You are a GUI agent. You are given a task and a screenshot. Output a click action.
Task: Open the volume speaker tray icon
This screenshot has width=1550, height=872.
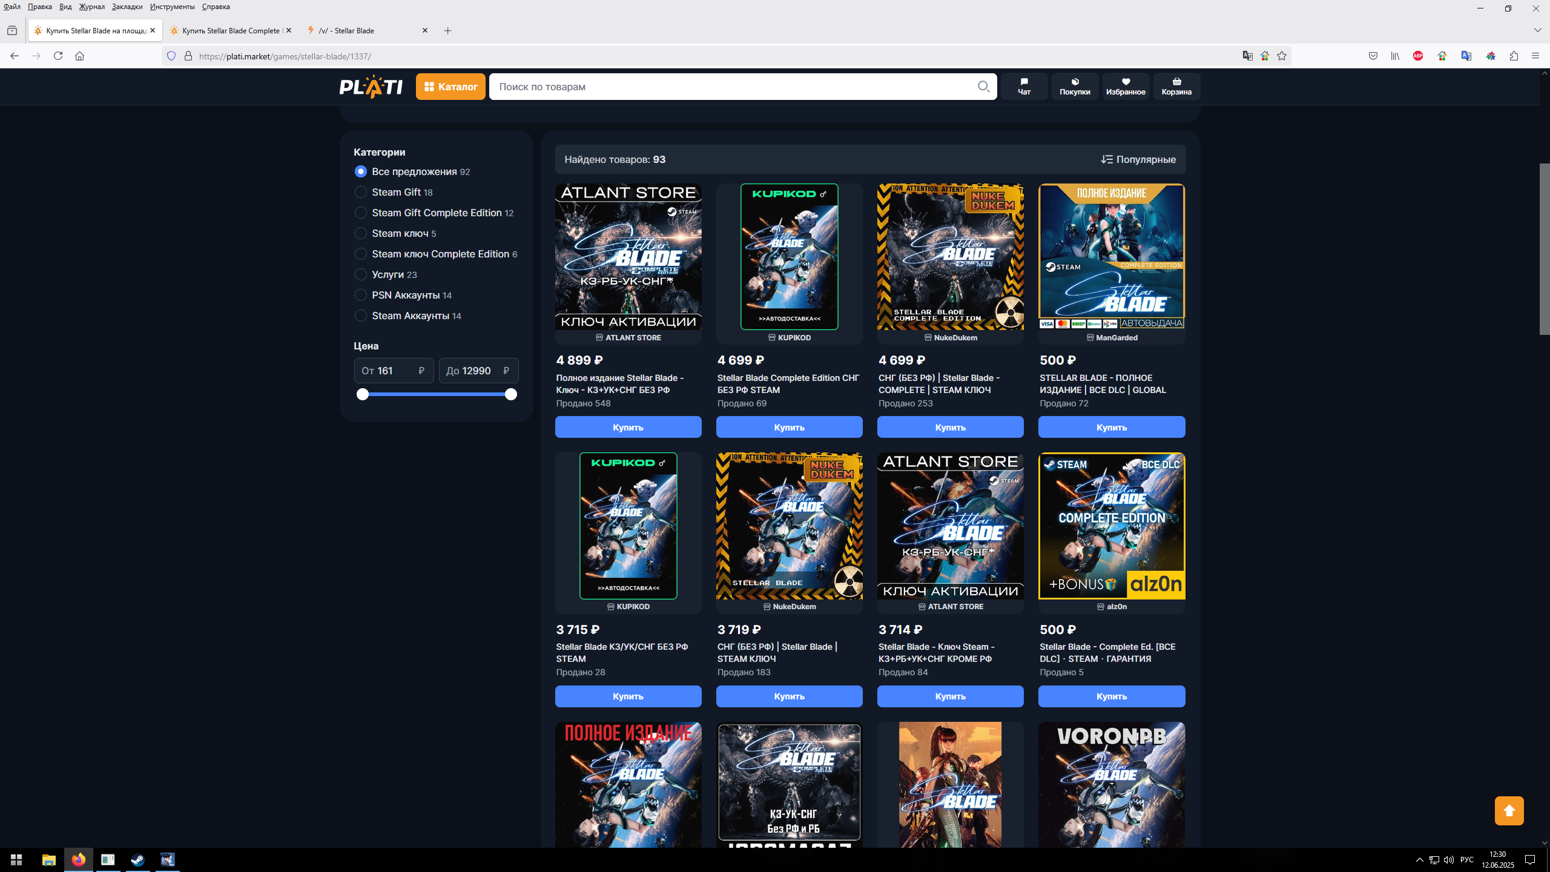(1448, 860)
